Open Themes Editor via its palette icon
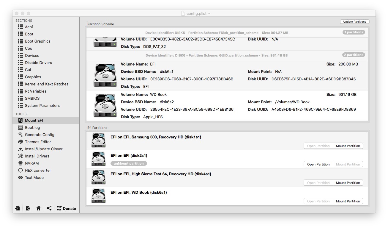Screen dimensions: 388x228 tap(20, 142)
